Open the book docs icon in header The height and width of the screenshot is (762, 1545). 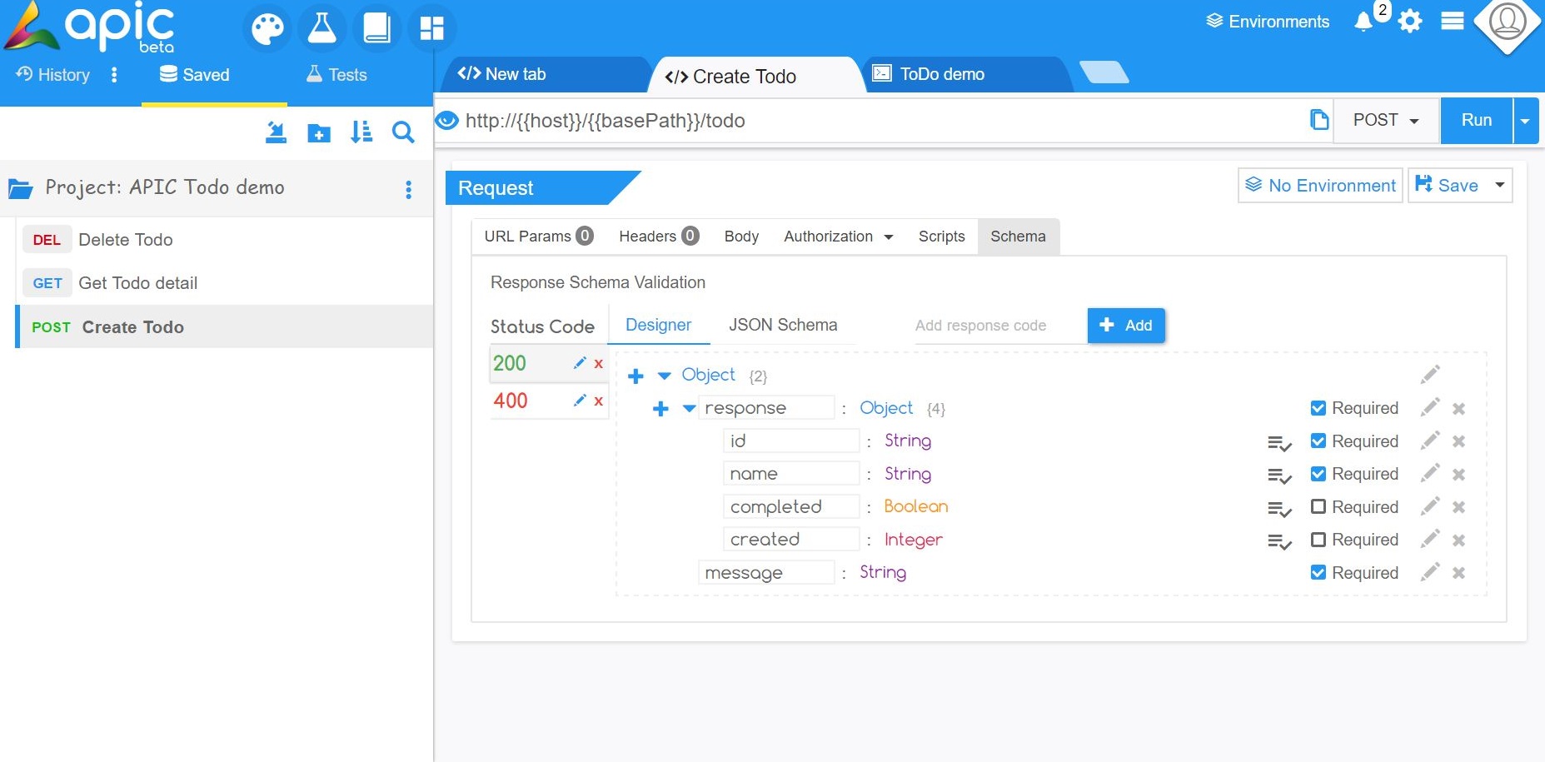click(x=376, y=28)
